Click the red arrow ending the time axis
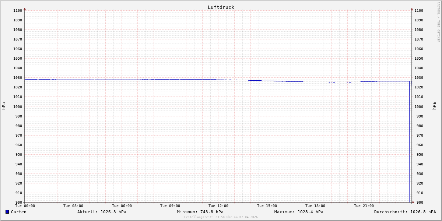The width and height of the screenshot is (442, 221). (413, 202)
